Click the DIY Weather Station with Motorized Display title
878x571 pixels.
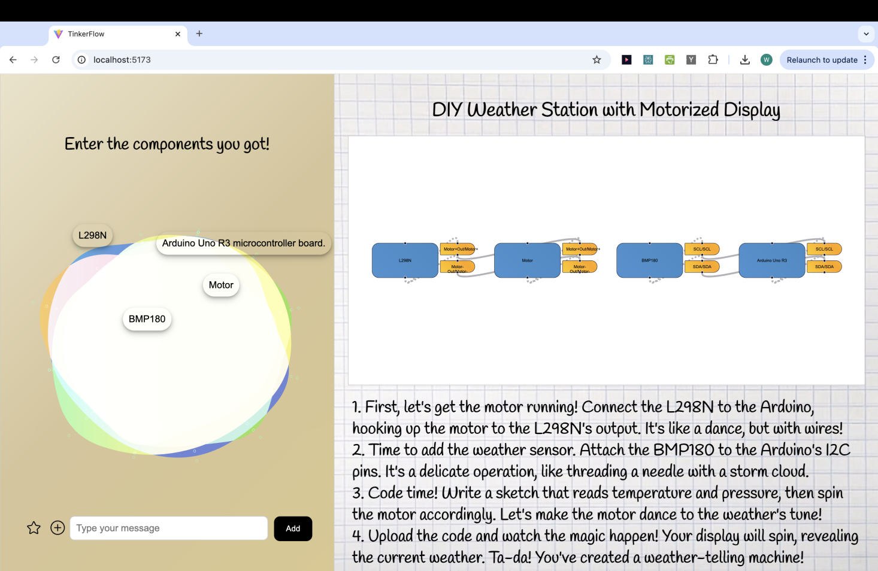pyautogui.click(x=606, y=110)
